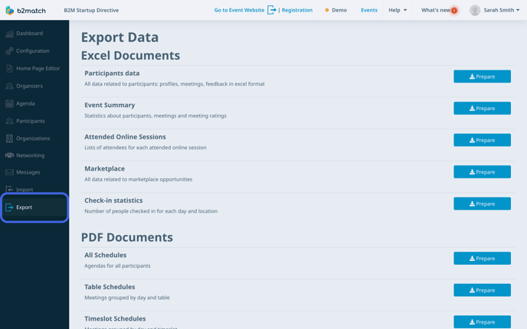
Task: Select Export in the sidebar
Action: click(x=34, y=207)
